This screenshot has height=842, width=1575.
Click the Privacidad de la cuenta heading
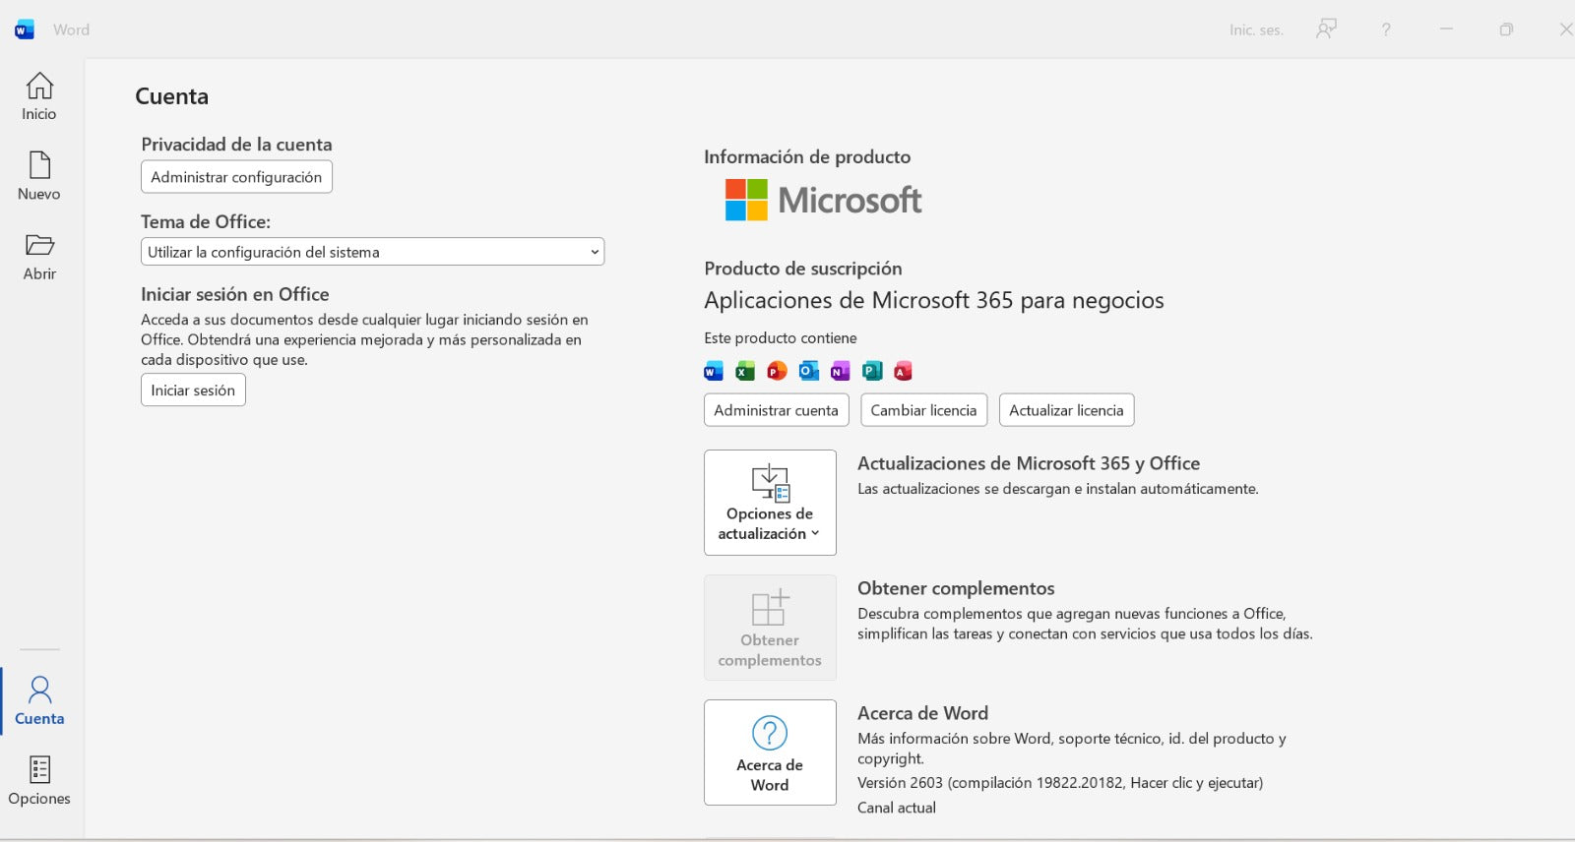pyautogui.click(x=236, y=145)
